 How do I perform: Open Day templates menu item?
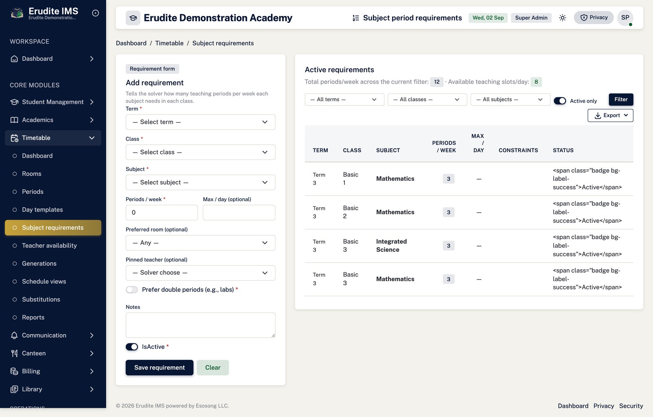pyautogui.click(x=53, y=210)
